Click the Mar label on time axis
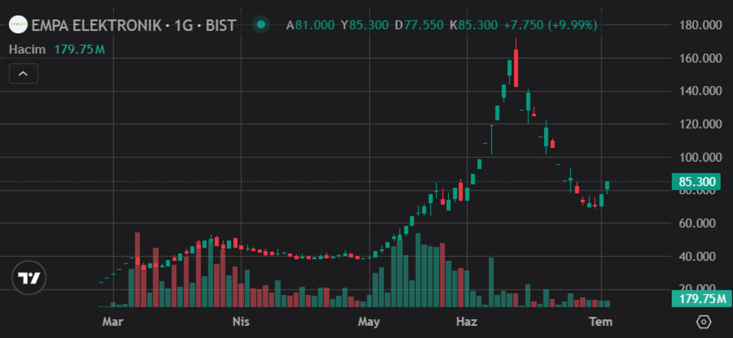 [110, 321]
